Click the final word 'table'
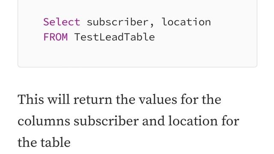The width and height of the screenshot is (274, 154). [x=56, y=142]
